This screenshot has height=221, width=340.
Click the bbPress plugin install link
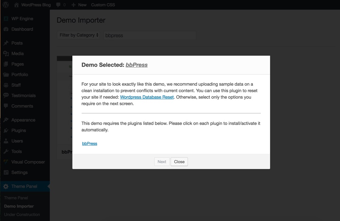tap(89, 143)
